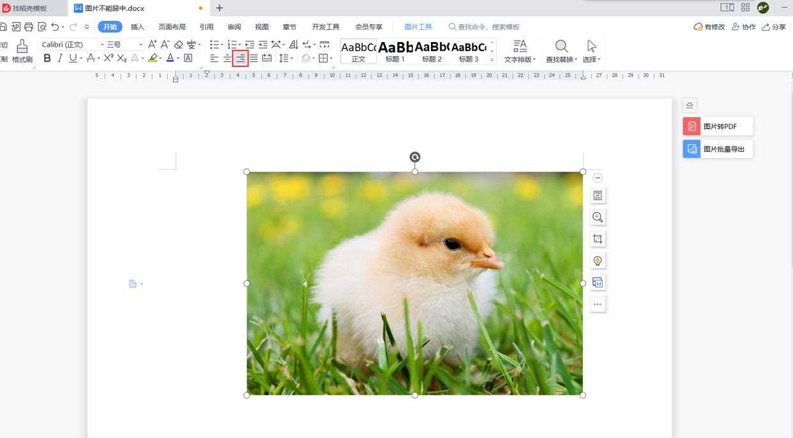Add a new tab with the plus button
Screen dimensions: 793x438
pos(220,8)
